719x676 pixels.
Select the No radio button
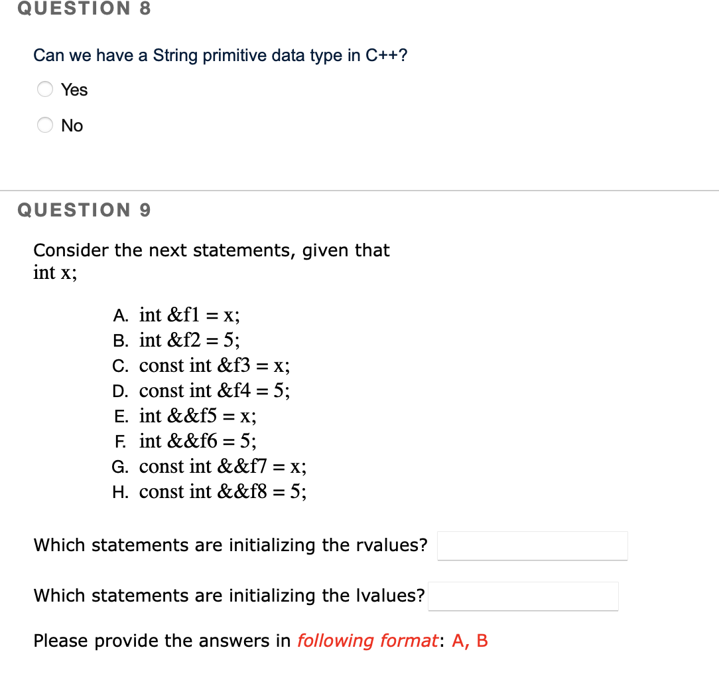(x=44, y=125)
